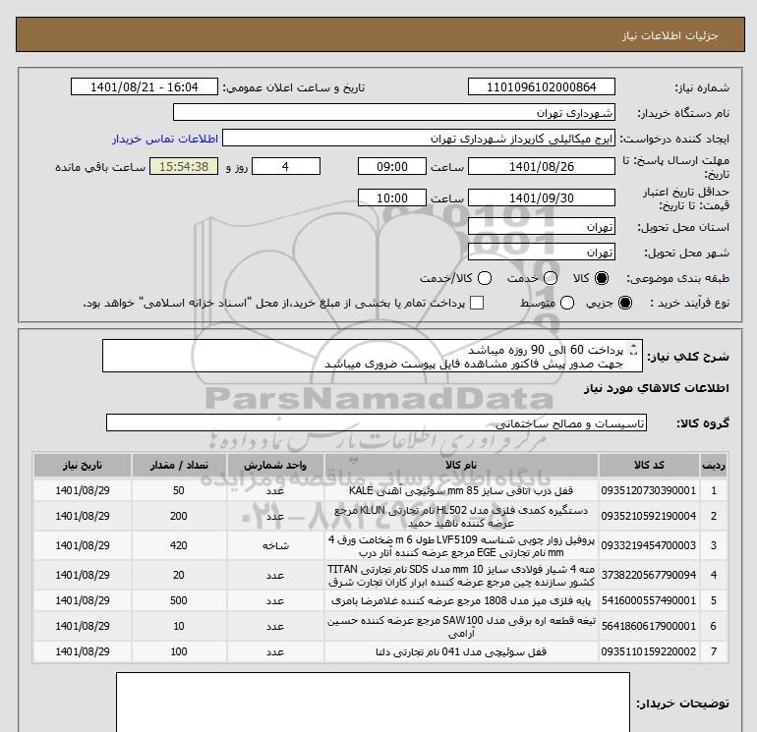
Task: Click the تاریخ نیاز column header
Action: [83, 465]
